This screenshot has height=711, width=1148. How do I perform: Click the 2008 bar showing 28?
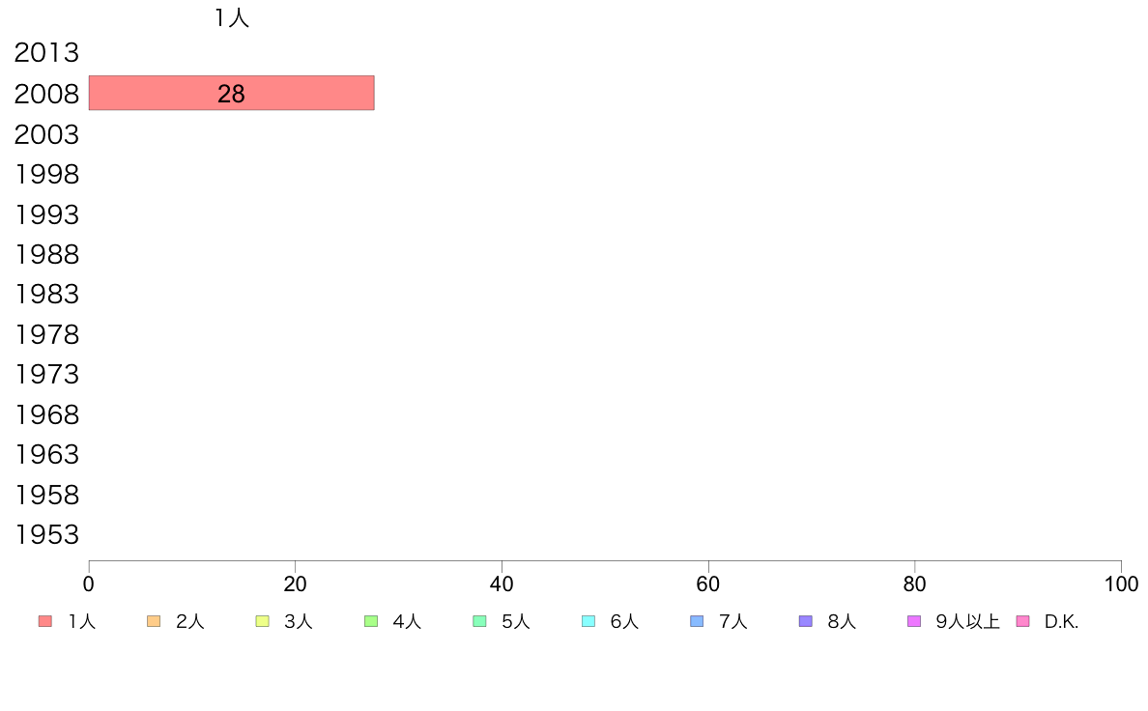[x=231, y=93]
